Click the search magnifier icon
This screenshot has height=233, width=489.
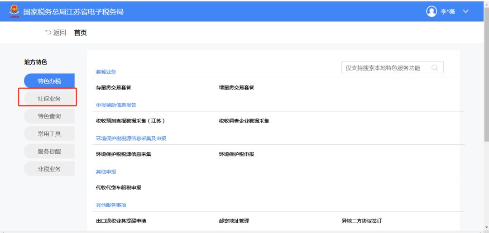(x=435, y=68)
